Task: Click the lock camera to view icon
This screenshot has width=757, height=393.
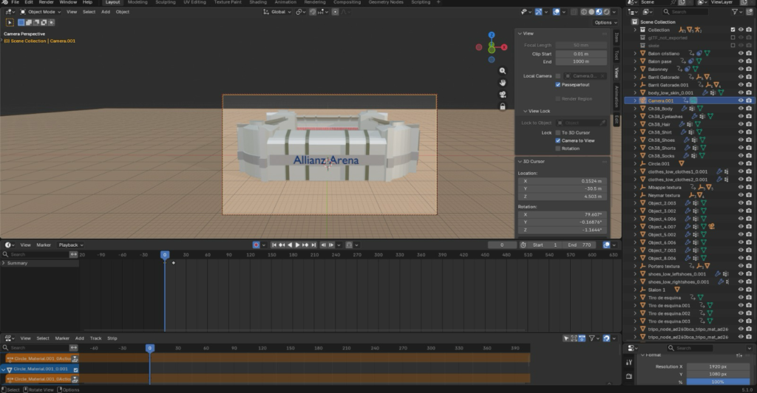Action: click(503, 106)
